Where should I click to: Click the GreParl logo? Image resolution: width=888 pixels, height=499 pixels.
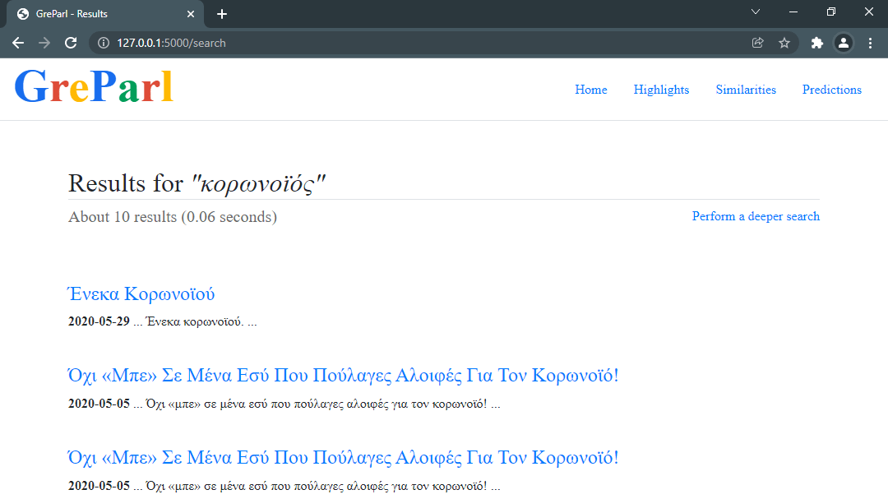(94, 86)
